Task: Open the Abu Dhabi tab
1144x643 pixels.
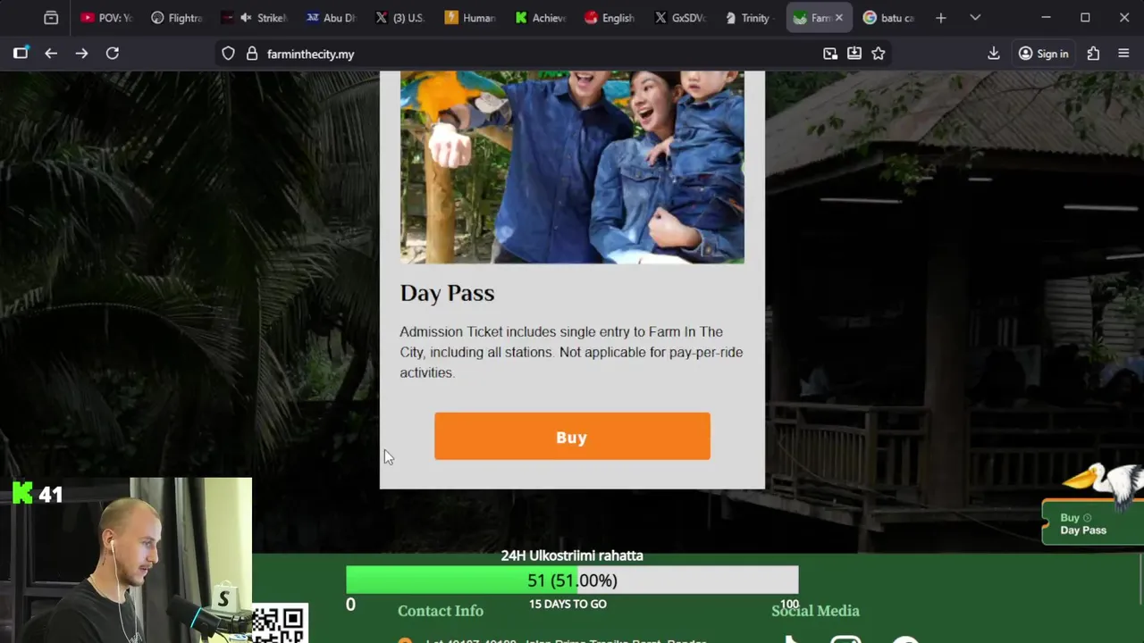Action: [331, 18]
